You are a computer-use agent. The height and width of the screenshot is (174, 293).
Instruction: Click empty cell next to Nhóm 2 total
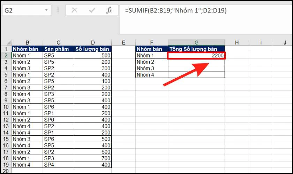[x=196, y=62]
